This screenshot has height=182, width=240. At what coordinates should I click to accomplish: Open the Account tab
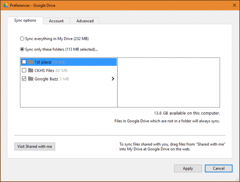click(x=56, y=21)
